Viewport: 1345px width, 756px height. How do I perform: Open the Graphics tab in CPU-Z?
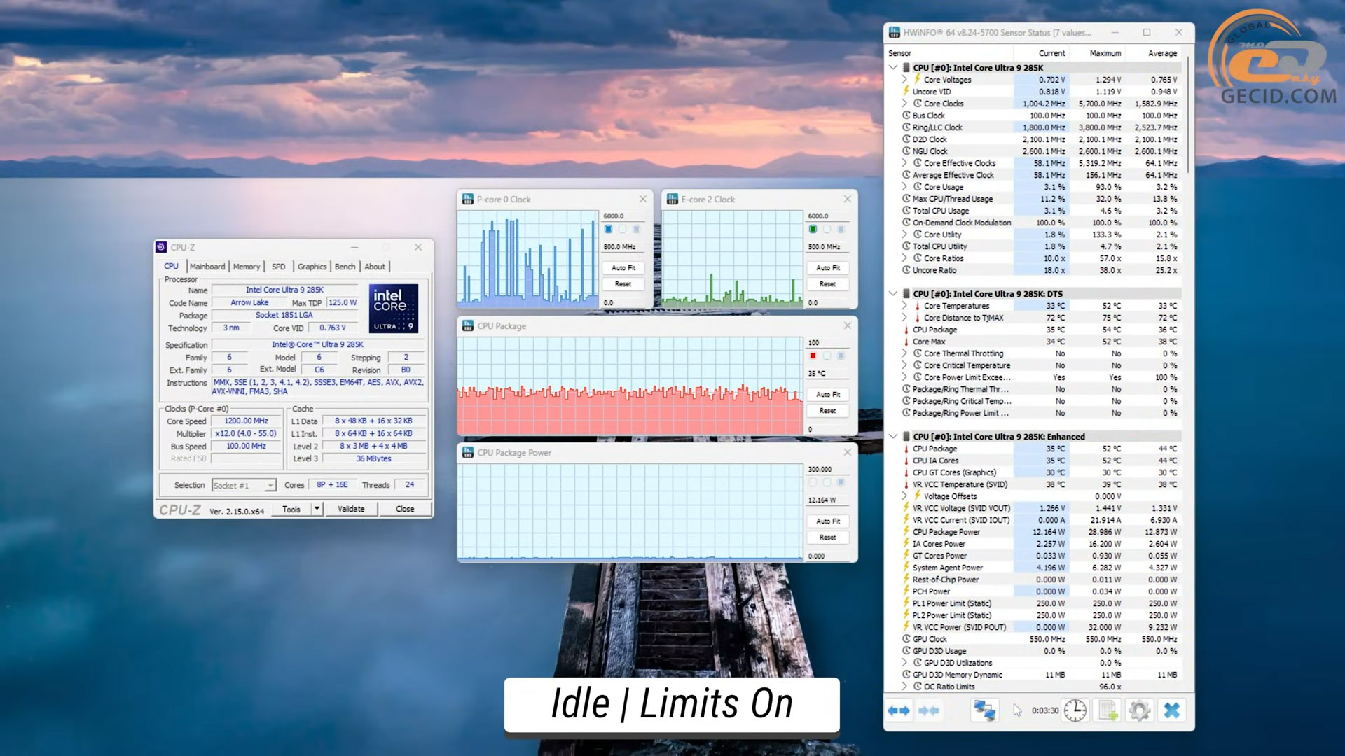pos(312,267)
